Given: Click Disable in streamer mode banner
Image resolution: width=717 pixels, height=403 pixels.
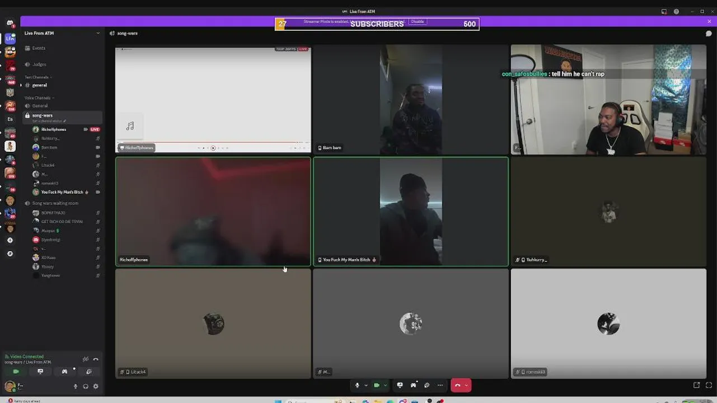Looking at the screenshot, I should 418,21.
